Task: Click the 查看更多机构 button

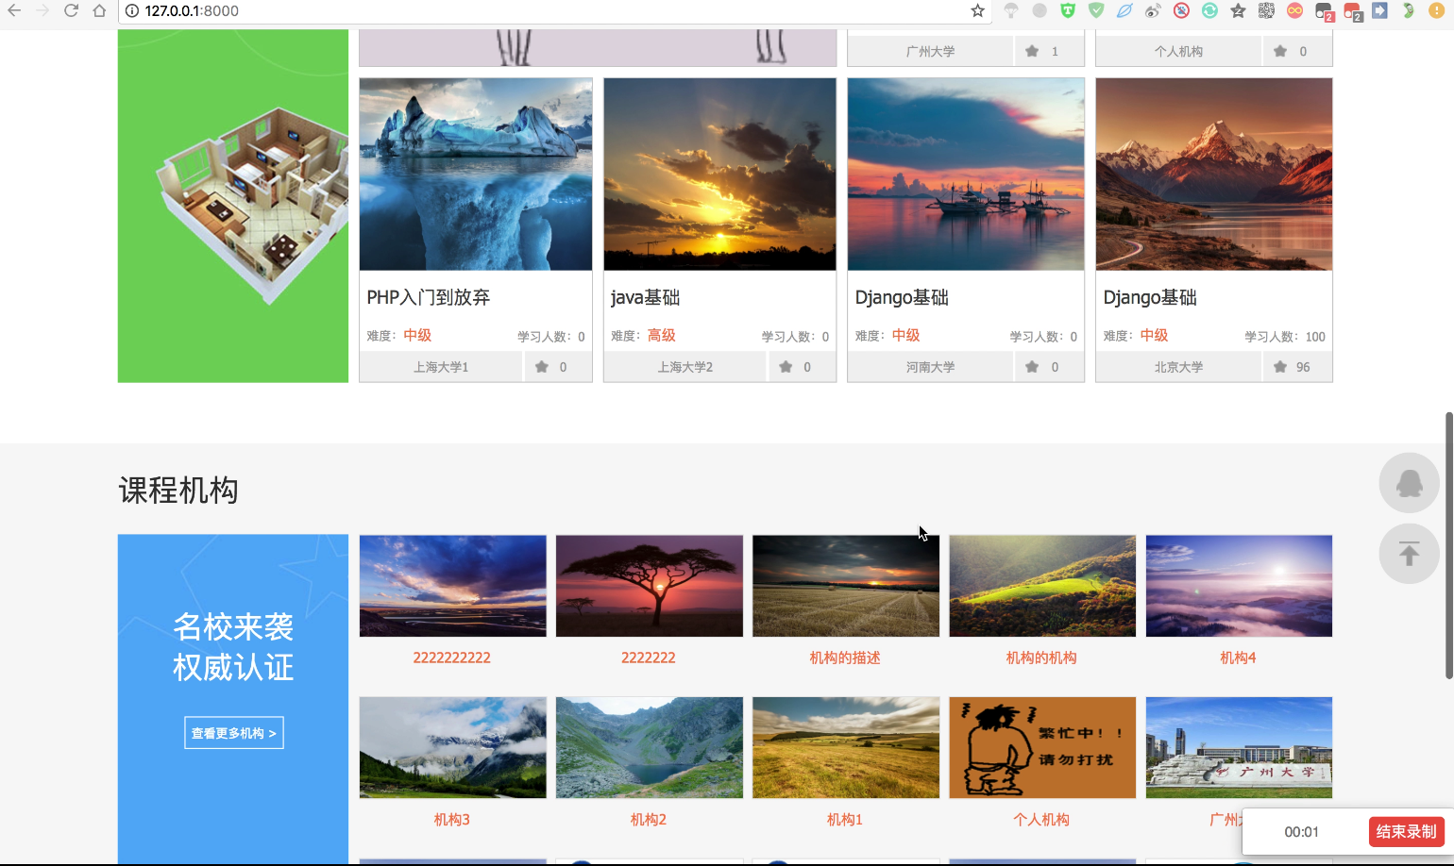Action: [x=234, y=733]
